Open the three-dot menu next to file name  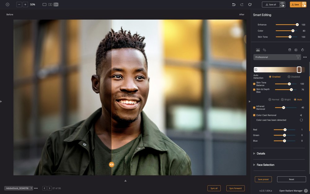pos(36,188)
